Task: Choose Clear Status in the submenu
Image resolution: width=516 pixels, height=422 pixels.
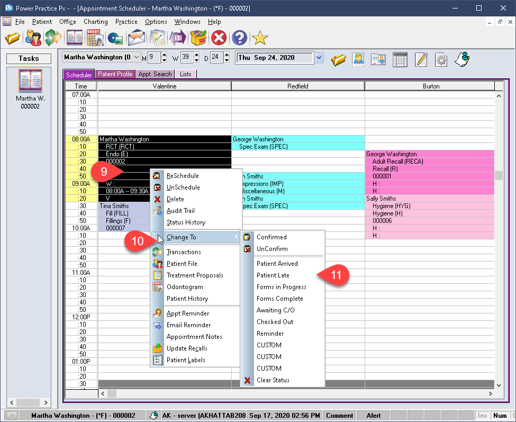Action: (x=273, y=380)
